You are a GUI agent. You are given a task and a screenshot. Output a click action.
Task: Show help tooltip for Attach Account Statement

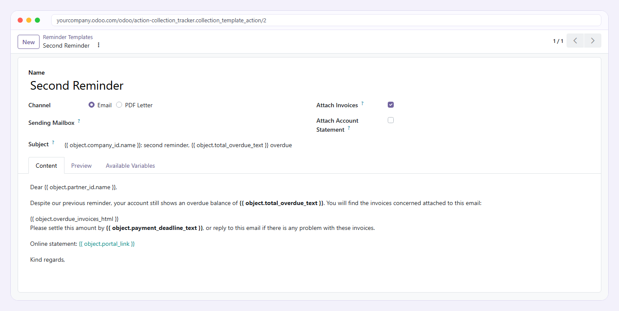click(x=349, y=128)
